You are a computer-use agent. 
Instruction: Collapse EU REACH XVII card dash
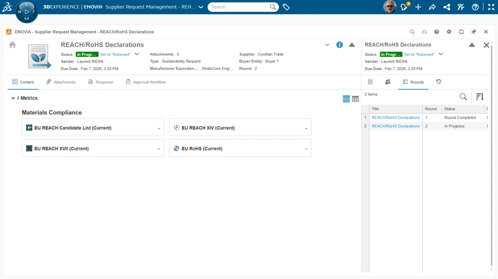tap(159, 149)
